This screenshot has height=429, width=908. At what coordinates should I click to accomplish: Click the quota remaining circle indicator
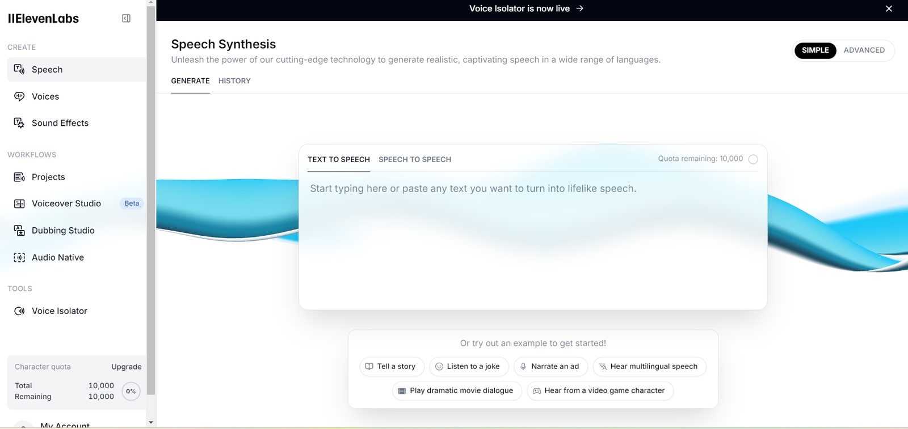pyautogui.click(x=753, y=159)
